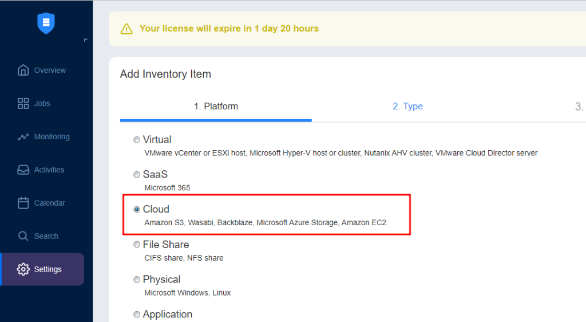This screenshot has width=586, height=322.
Task: Go to the 2. Type step tab
Action: tap(407, 106)
